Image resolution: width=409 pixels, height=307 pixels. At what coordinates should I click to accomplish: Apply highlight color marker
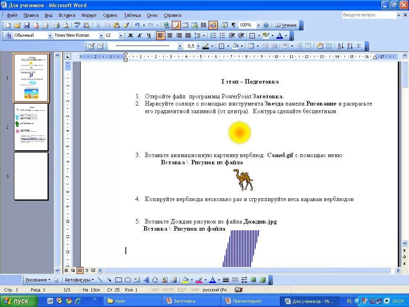[x=266, y=35]
